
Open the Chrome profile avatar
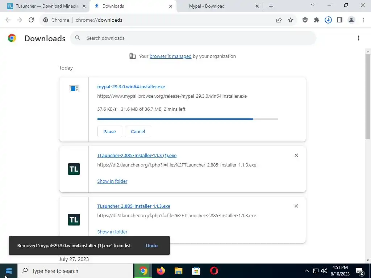(351, 20)
